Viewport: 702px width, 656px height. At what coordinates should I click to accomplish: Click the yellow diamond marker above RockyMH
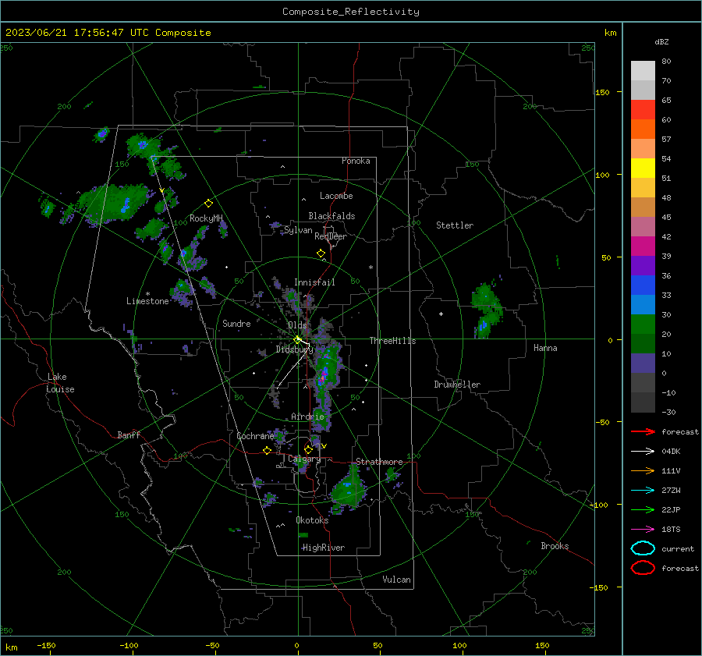[x=208, y=204]
